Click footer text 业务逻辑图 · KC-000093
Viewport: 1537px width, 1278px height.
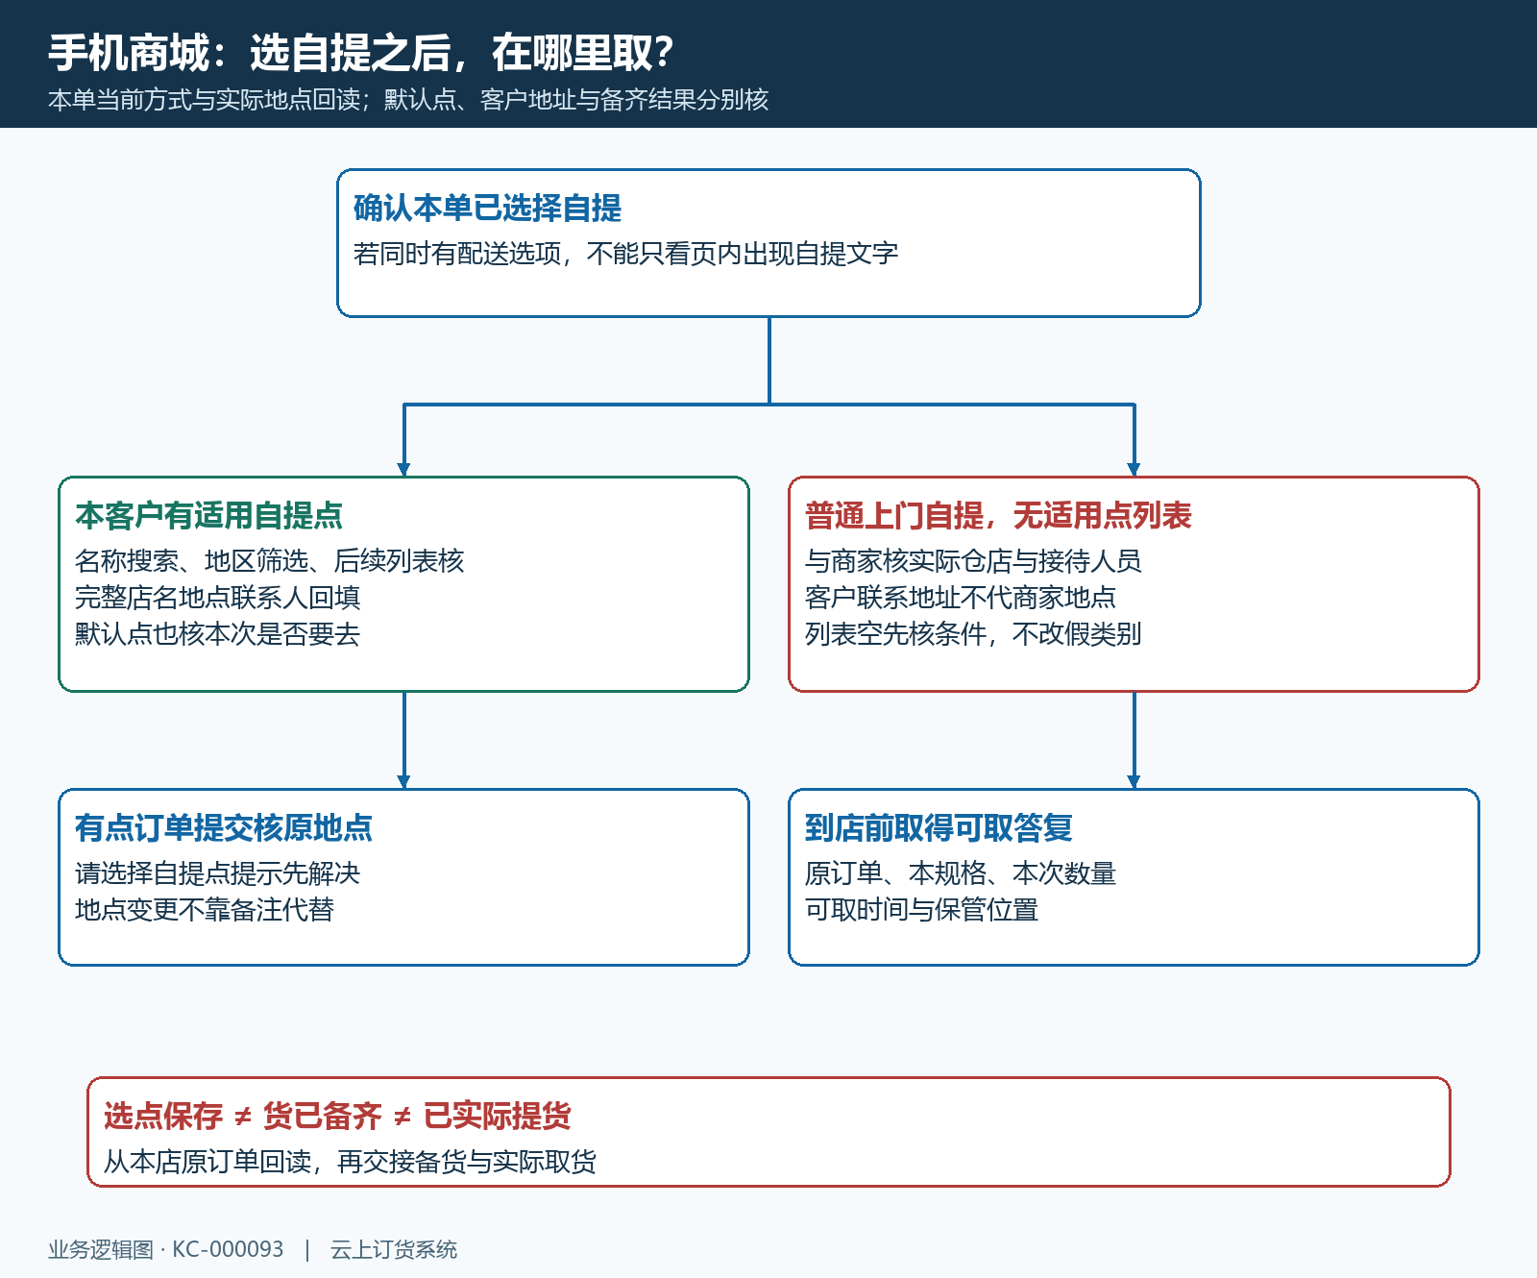pyautogui.click(x=166, y=1249)
